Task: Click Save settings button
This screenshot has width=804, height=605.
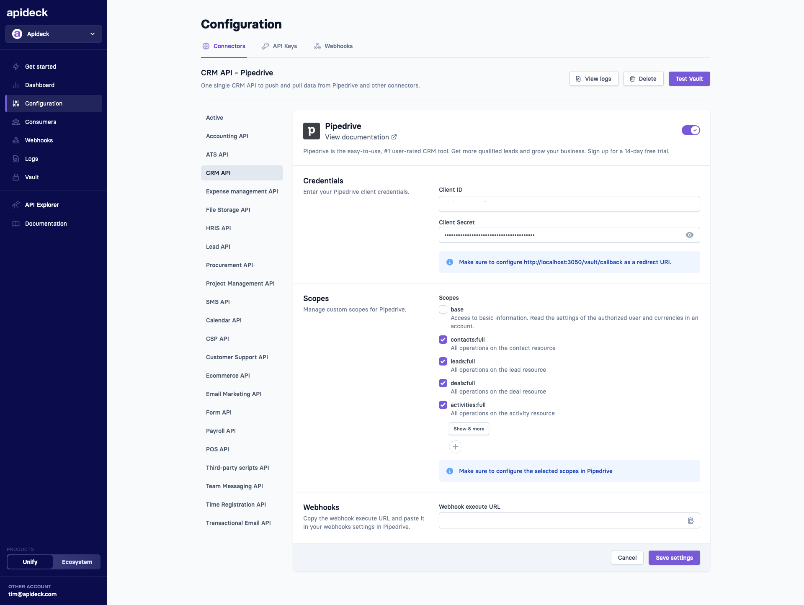Action: tap(674, 558)
